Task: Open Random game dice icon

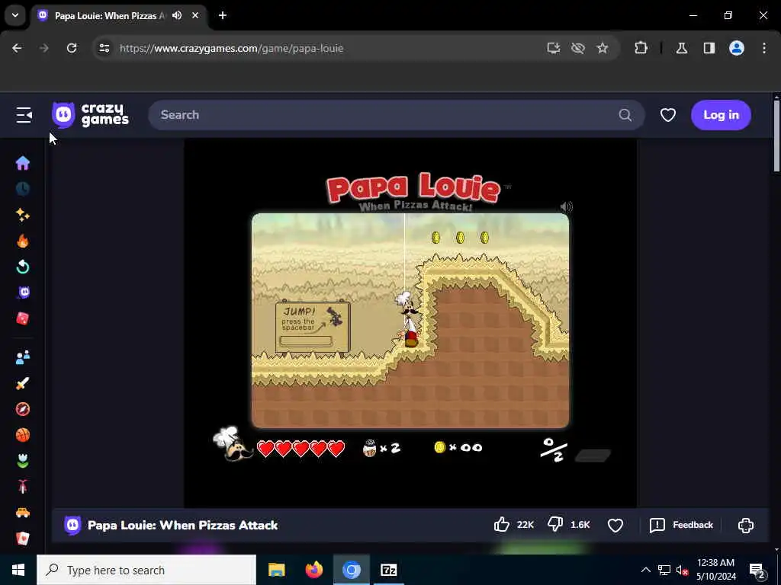Action: point(22,318)
